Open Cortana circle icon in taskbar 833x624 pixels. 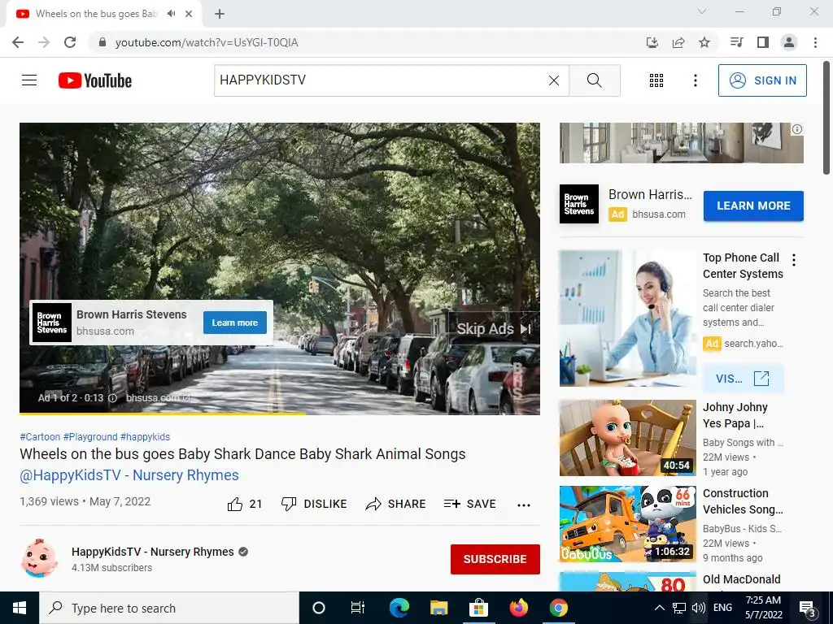pyautogui.click(x=318, y=608)
